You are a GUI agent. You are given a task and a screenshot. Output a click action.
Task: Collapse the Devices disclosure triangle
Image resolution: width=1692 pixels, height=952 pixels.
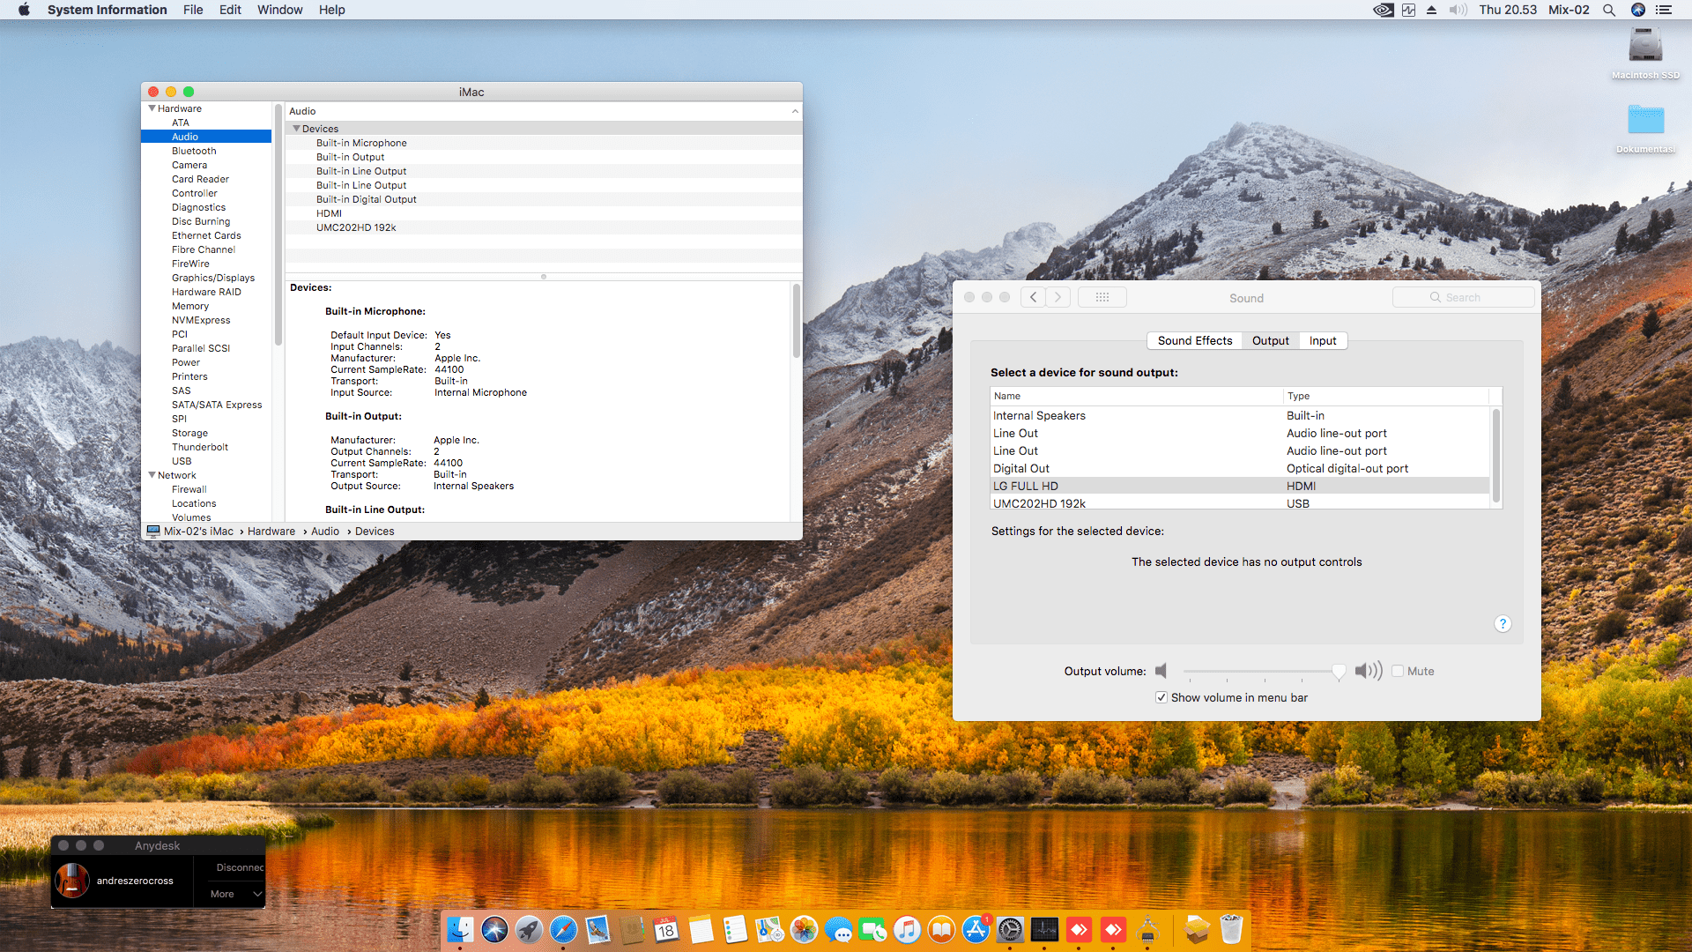pyautogui.click(x=296, y=129)
